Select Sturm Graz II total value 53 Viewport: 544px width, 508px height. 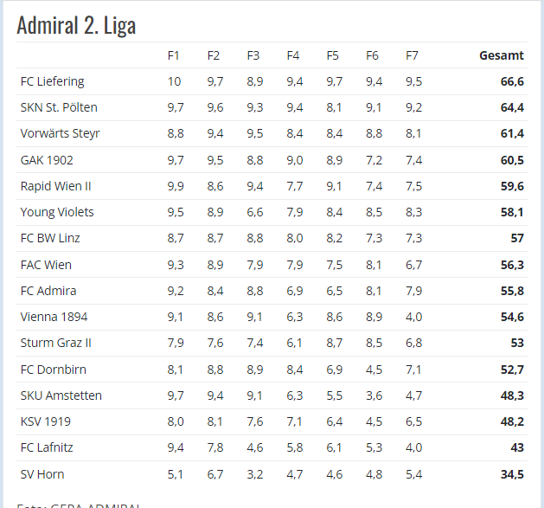[517, 343]
